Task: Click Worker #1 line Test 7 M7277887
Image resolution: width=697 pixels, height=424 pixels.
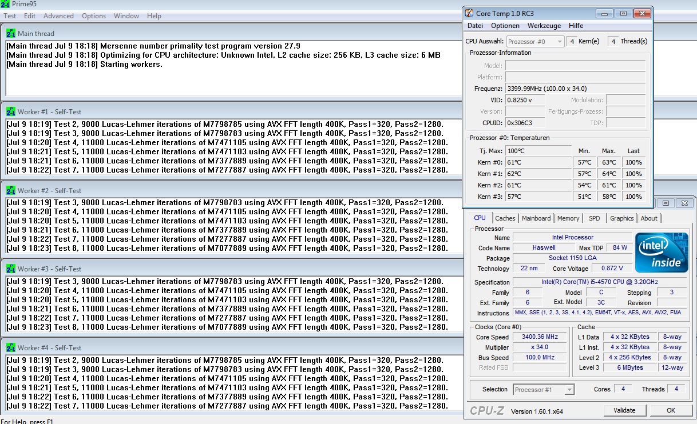Action: click(227, 170)
